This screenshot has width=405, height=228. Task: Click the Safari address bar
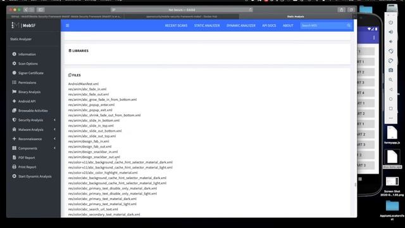pyautogui.click(x=182, y=10)
